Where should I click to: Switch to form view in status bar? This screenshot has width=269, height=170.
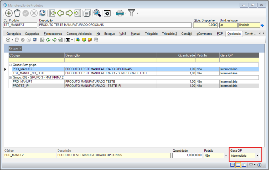point(244,165)
